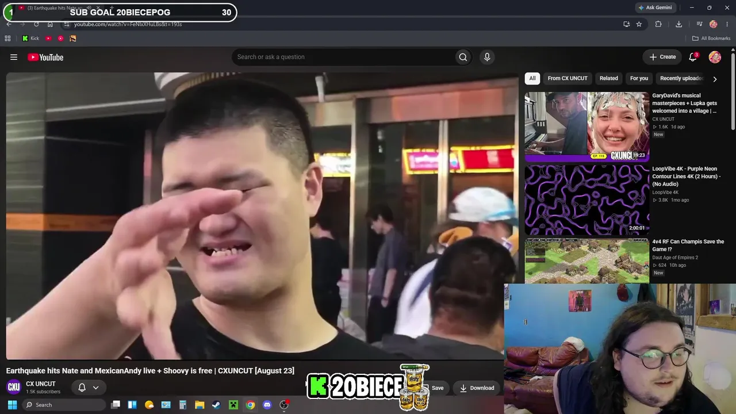Click the Create button

point(662,57)
